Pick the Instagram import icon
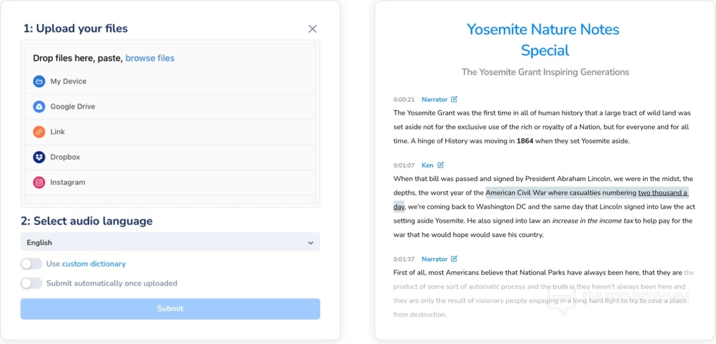 point(39,182)
